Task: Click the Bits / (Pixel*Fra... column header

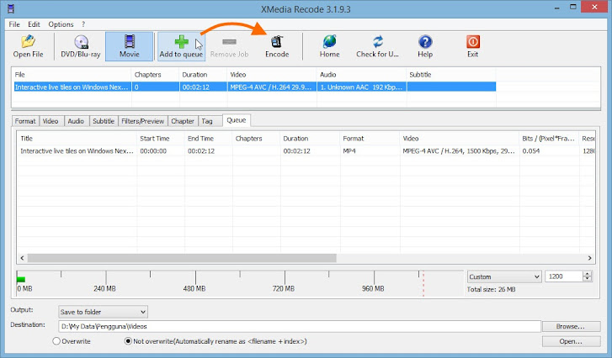Action: click(x=549, y=139)
